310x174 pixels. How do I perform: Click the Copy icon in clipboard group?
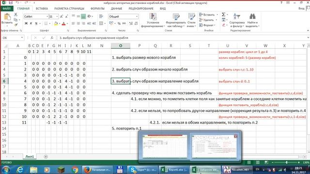point(15,20)
